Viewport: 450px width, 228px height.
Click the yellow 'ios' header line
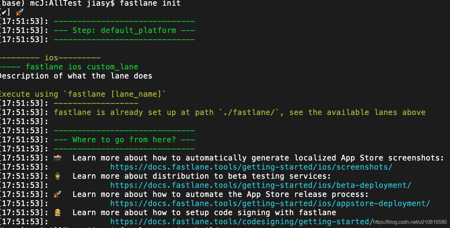coord(50,58)
